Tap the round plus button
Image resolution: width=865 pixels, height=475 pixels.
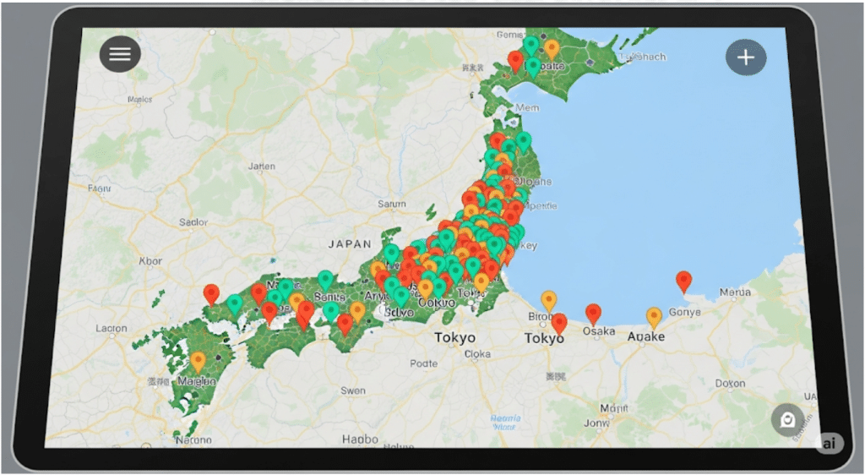(x=745, y=57)
